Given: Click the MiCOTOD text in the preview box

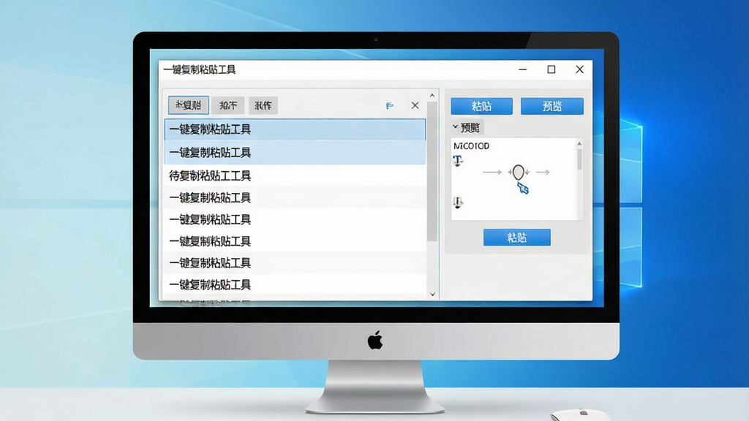Looking at the screenshot, I should click(x=472, y=146).
